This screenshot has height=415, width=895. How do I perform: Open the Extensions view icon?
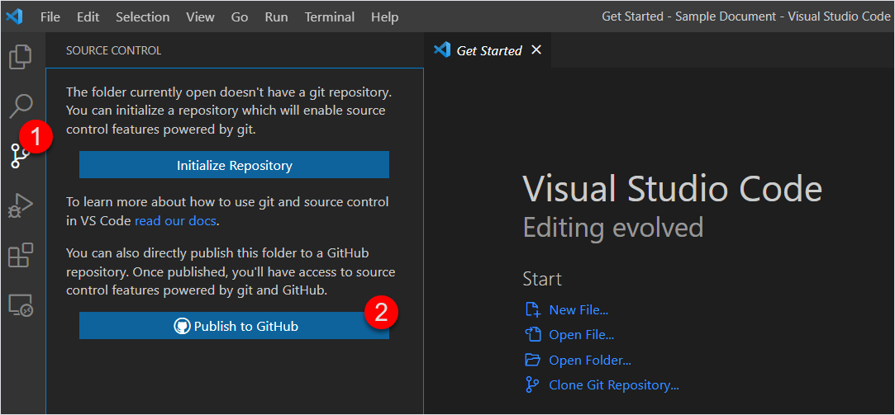point(21,255)
